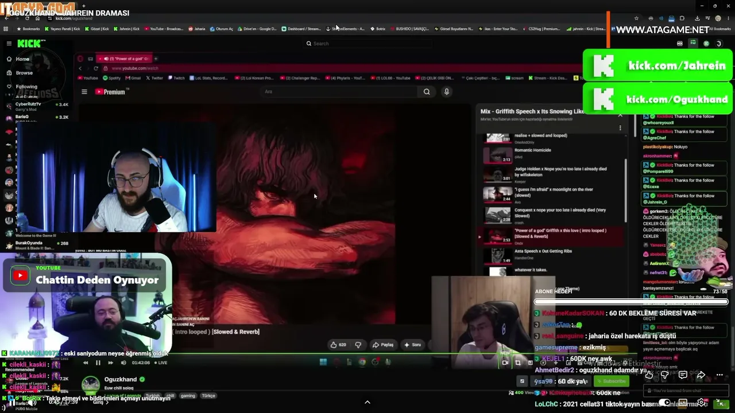Focus the Kick Search field
The image size is (735, 413).
point(367,44)
